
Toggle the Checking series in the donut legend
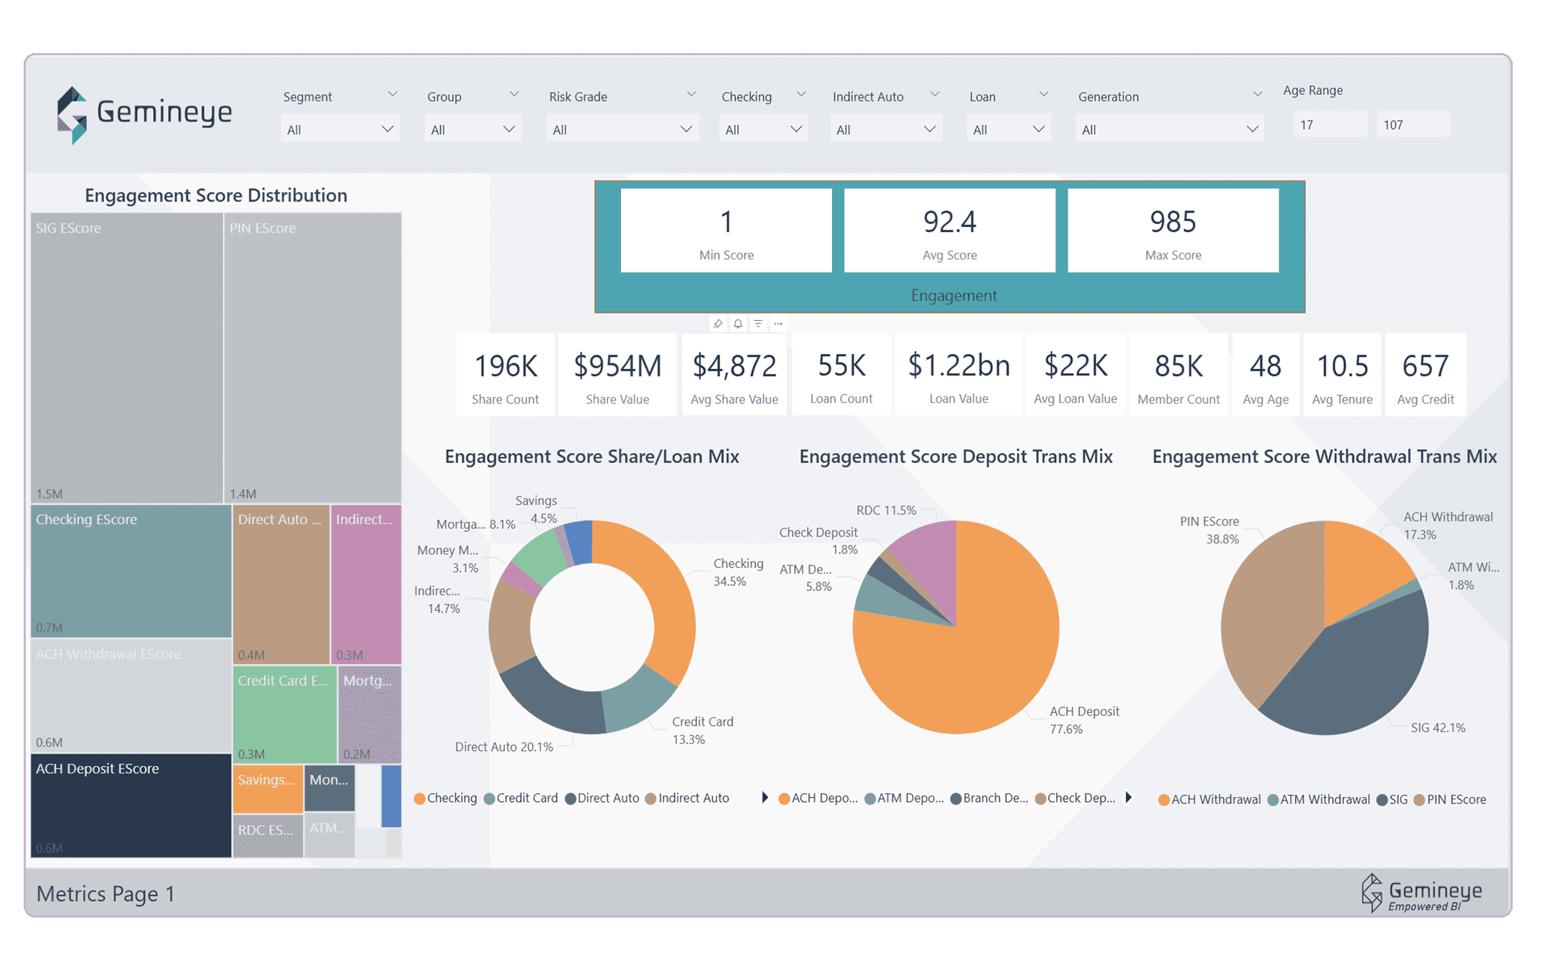445,798
